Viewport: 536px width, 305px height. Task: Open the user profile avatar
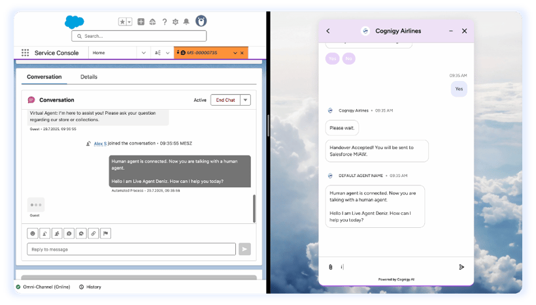[201, 21]
